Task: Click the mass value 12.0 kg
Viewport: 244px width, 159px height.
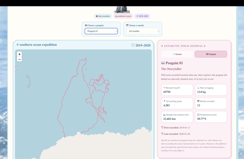Action: point(201,92)
